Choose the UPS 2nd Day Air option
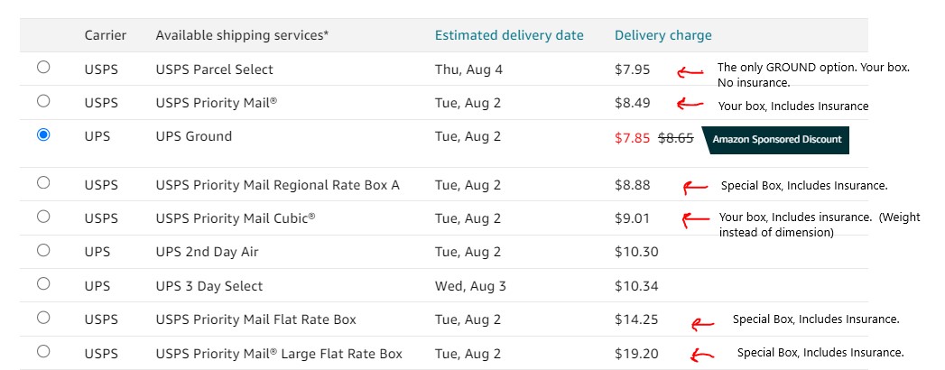Screen dimensions: 945x370 42,250
